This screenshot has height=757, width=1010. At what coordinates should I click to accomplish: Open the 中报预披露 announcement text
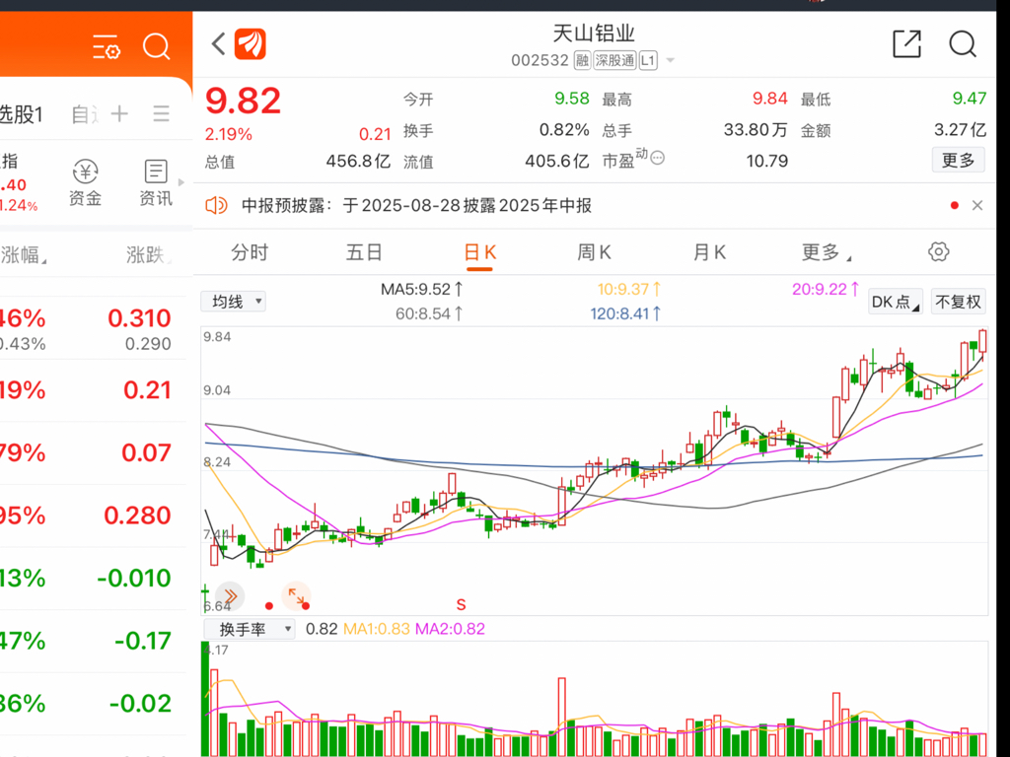417,205
